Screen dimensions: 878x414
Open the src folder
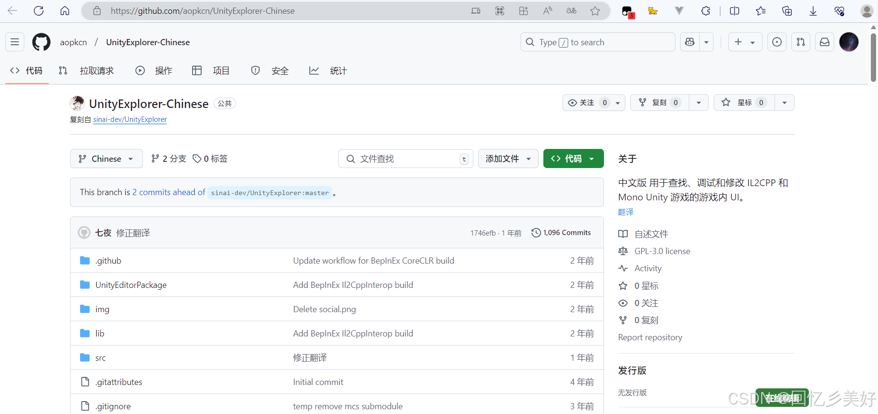point(101,358)
